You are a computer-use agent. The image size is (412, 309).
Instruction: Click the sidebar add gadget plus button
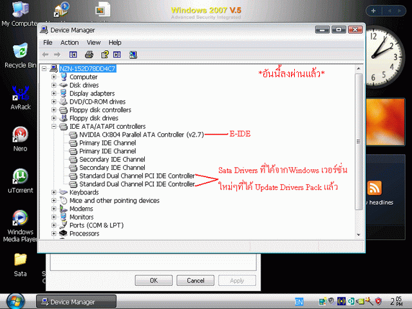pos(373,11)
